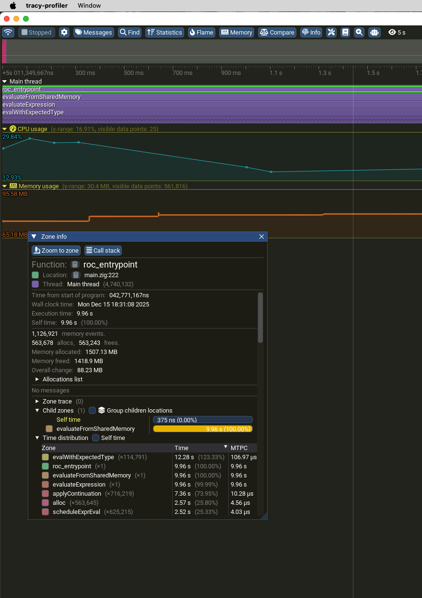
Task: Open the robot assistant icon
Action: click(x=375, y=32)
